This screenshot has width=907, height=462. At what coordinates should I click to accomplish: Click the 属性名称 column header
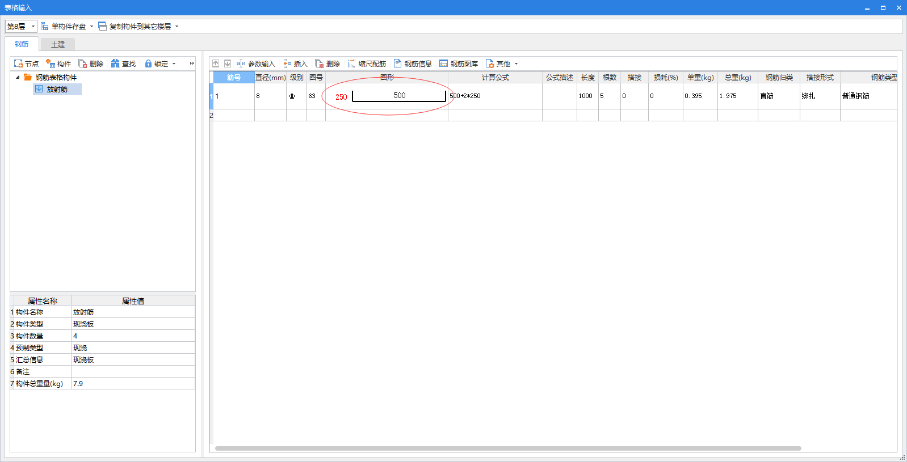tap(43, 301)
